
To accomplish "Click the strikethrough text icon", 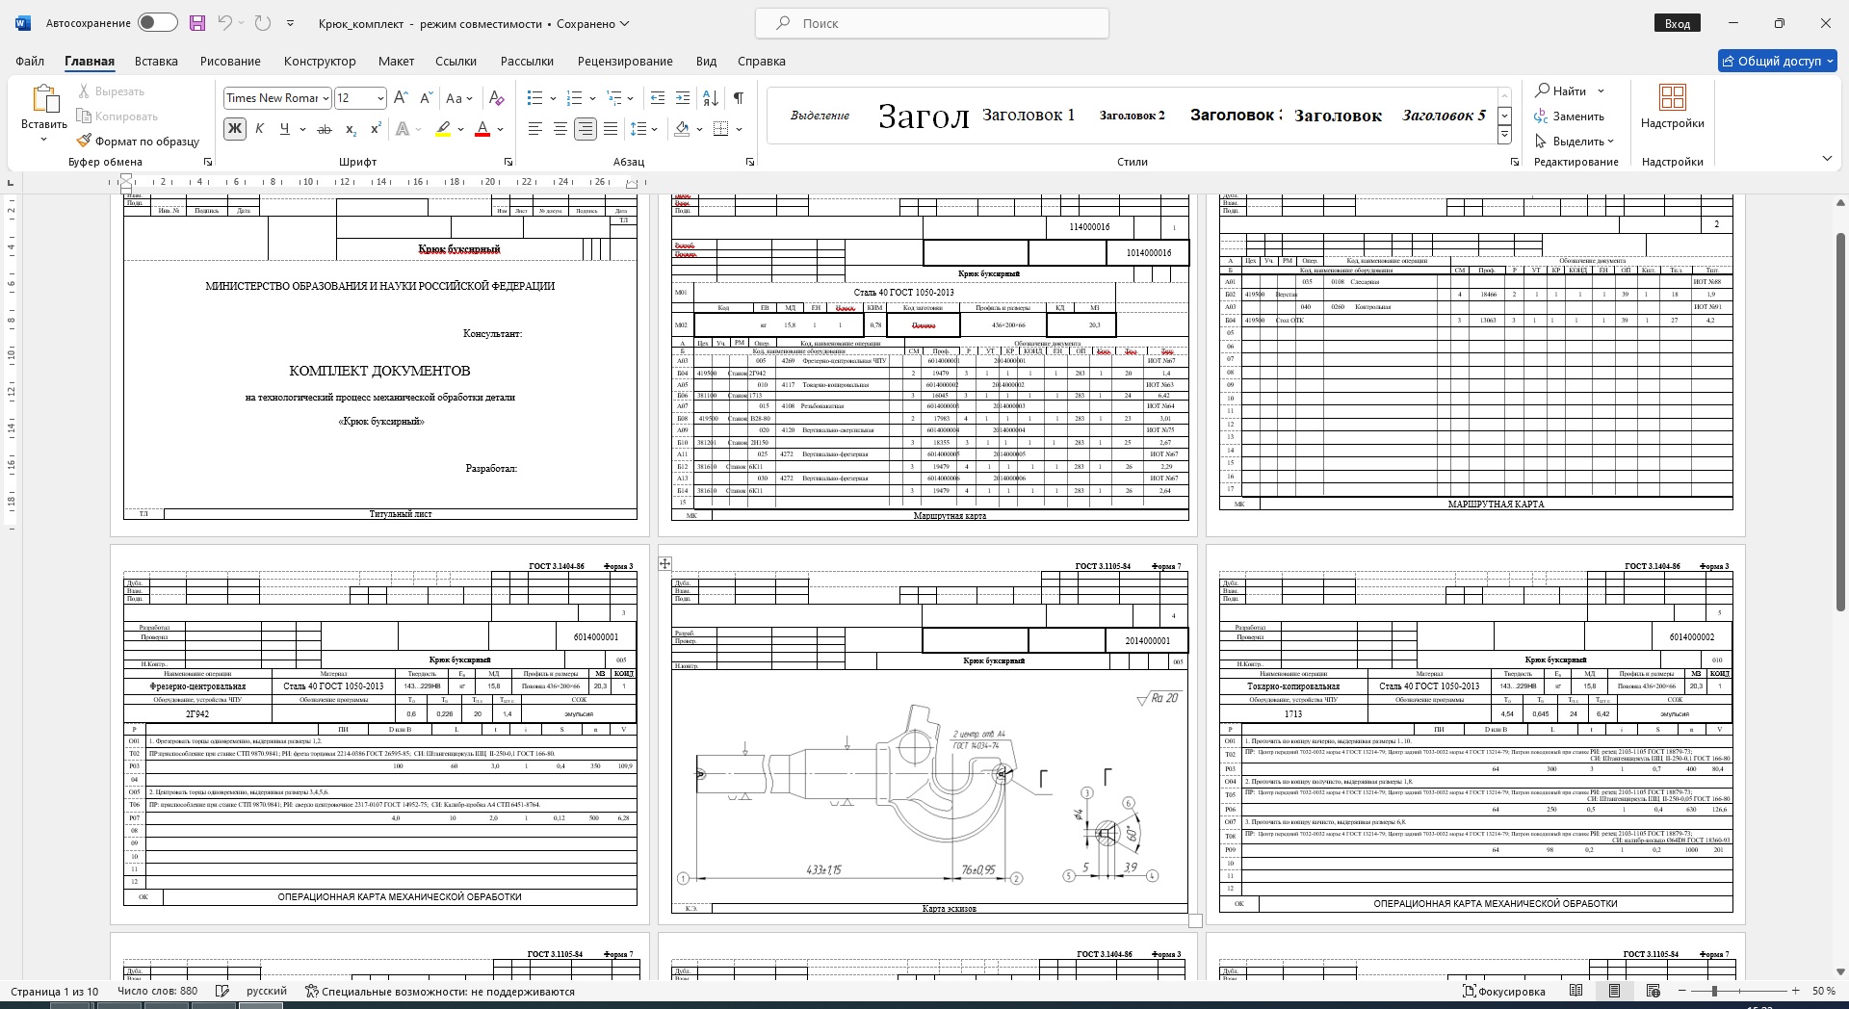I will tap(325, 129).
